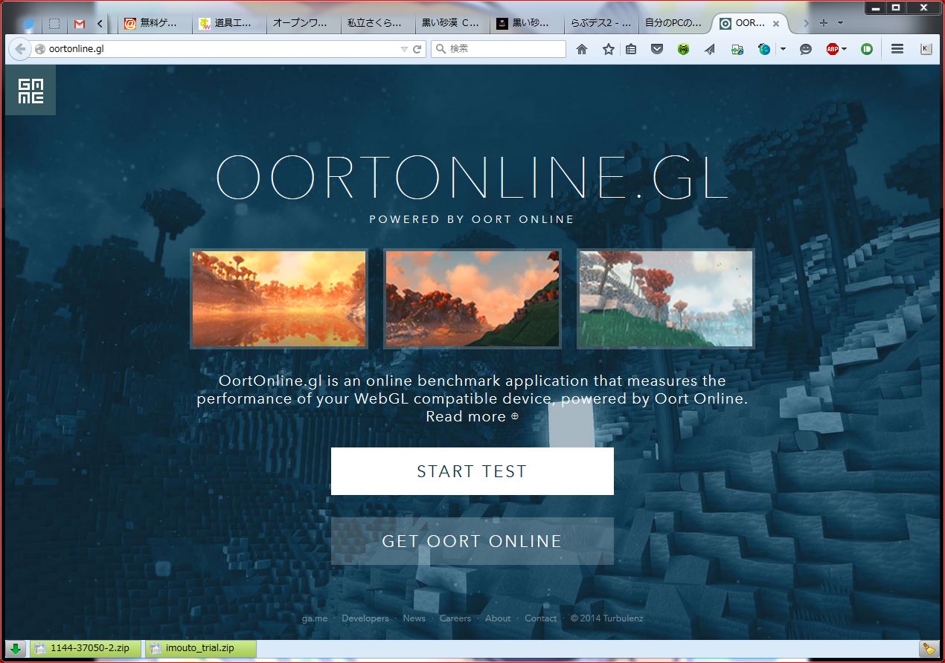
Task: Open the Contact footer link
Action: click(541, 618)
